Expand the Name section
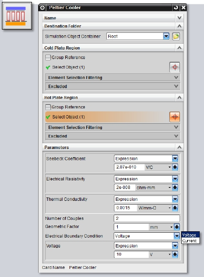Screen dimensions: 204x277 pos(179,18)
